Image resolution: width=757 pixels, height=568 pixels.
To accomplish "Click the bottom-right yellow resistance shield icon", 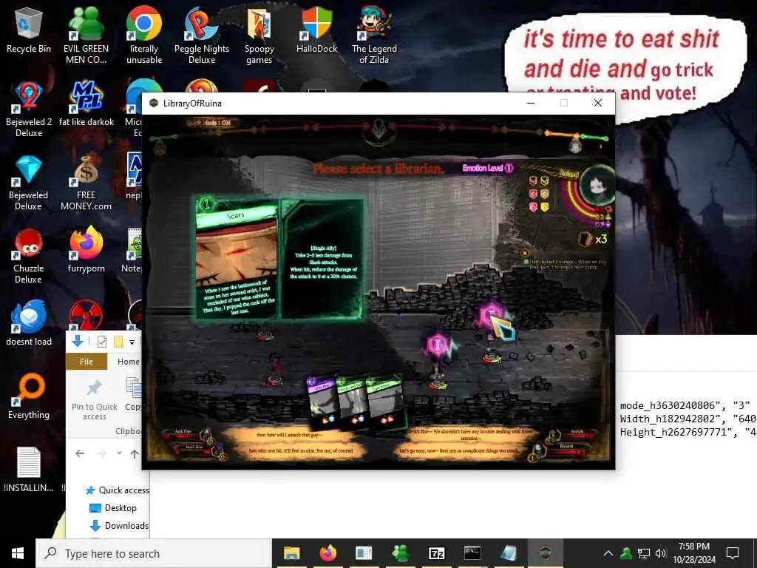I will click(545, 207).
